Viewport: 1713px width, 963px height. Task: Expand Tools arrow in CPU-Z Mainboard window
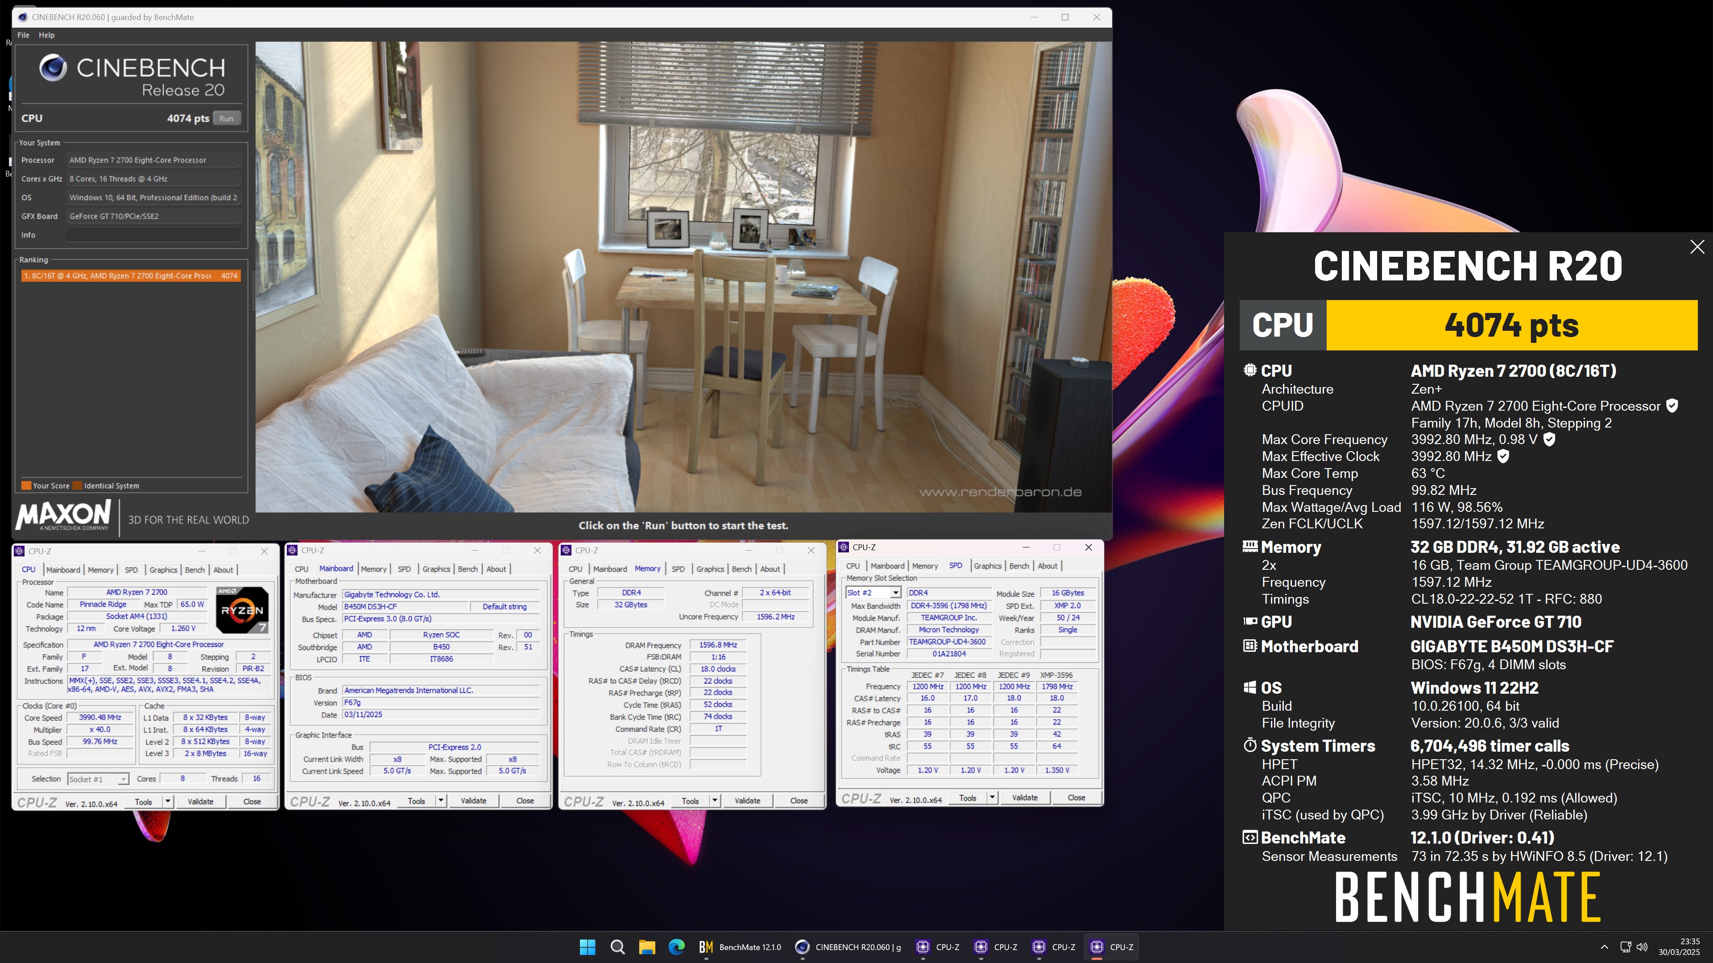point(441,801)
